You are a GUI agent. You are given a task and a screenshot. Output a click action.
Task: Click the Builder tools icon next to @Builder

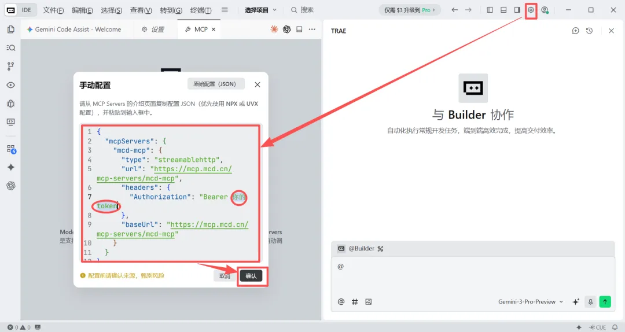click(x=380, y=249)
